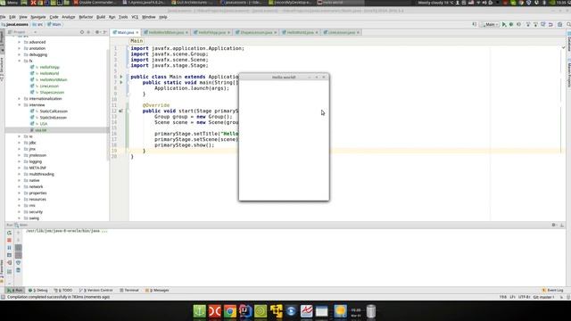Open the Main run configuration dropdown
The height and width of the screenshot is (321, 571).
[490, 24]
